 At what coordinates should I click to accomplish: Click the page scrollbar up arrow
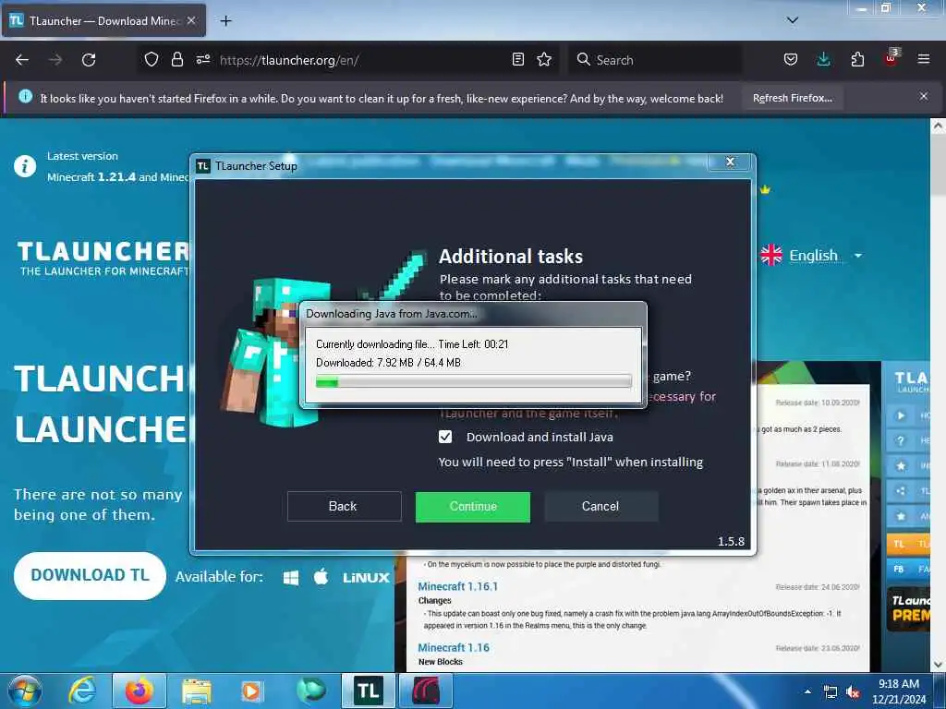(x=938, y=126)
